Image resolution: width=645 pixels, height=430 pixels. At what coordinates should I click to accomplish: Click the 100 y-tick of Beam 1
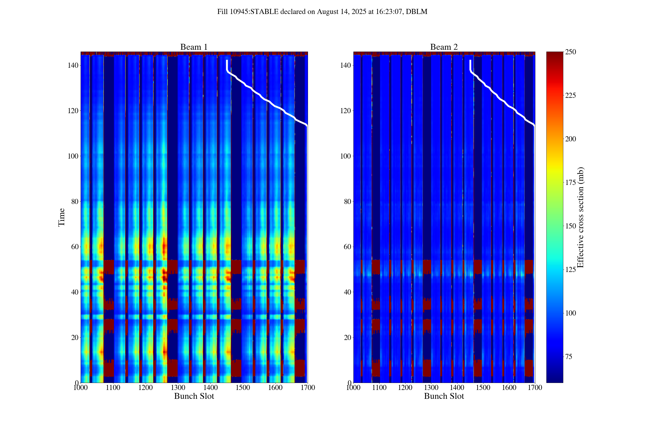tap(73, 156)
